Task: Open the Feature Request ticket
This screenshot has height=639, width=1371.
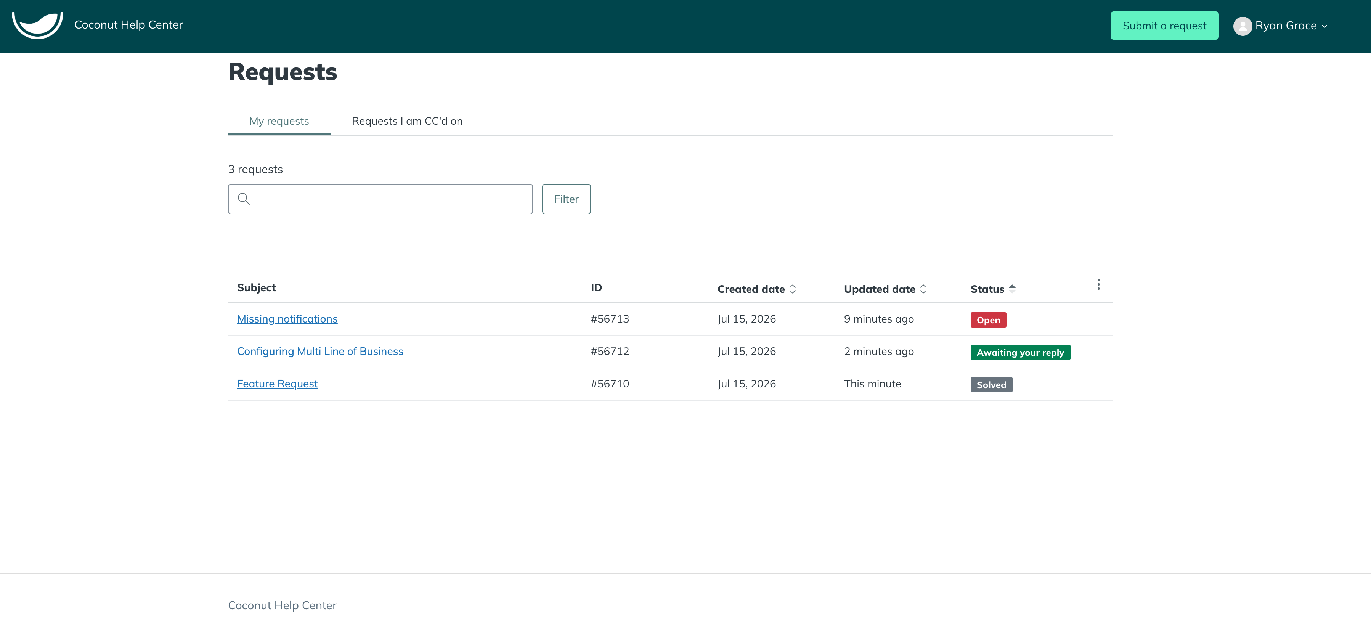Action: [x=277, y=384]
